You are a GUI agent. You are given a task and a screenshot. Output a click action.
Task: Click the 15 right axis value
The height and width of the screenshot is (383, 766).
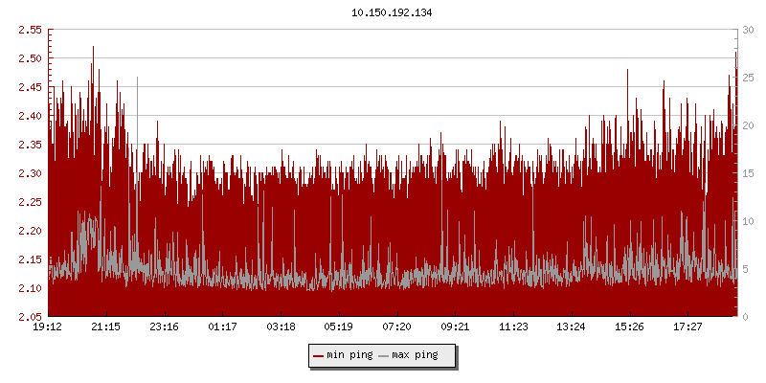(x=748, y=173)
